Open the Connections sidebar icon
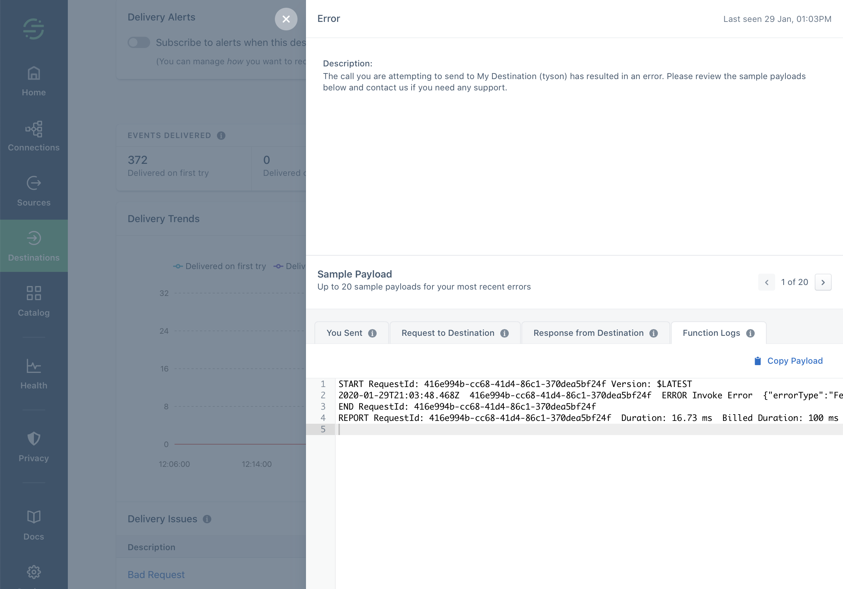Image resolution: width=843 pixels, height=589 pixels. point(34,136)
